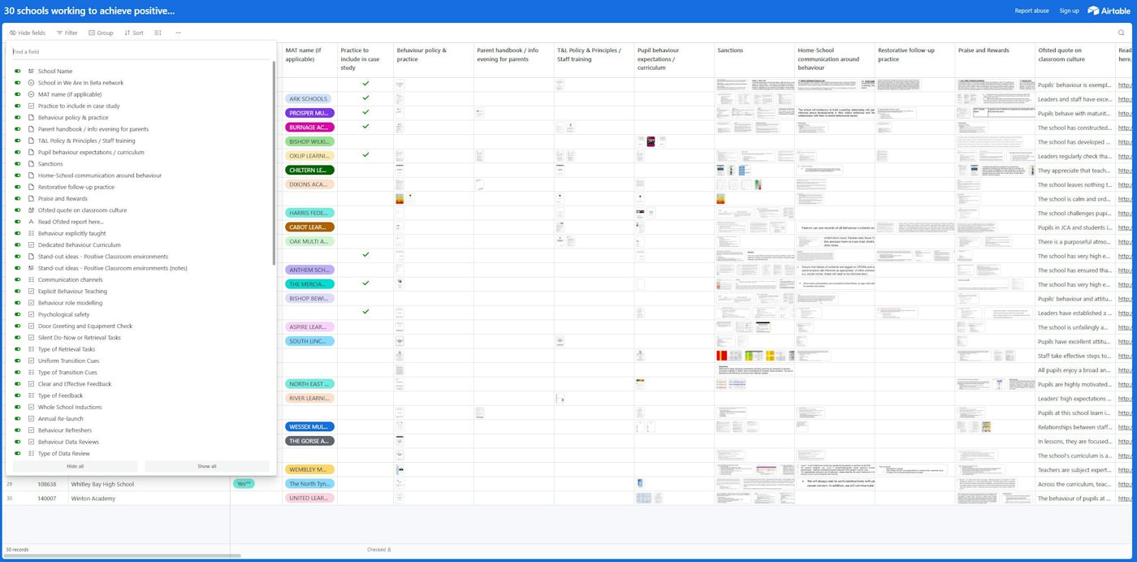Click text icon beside Read Ofsted report
This screenshot has height=562, width=1137.
click(31, 222)
